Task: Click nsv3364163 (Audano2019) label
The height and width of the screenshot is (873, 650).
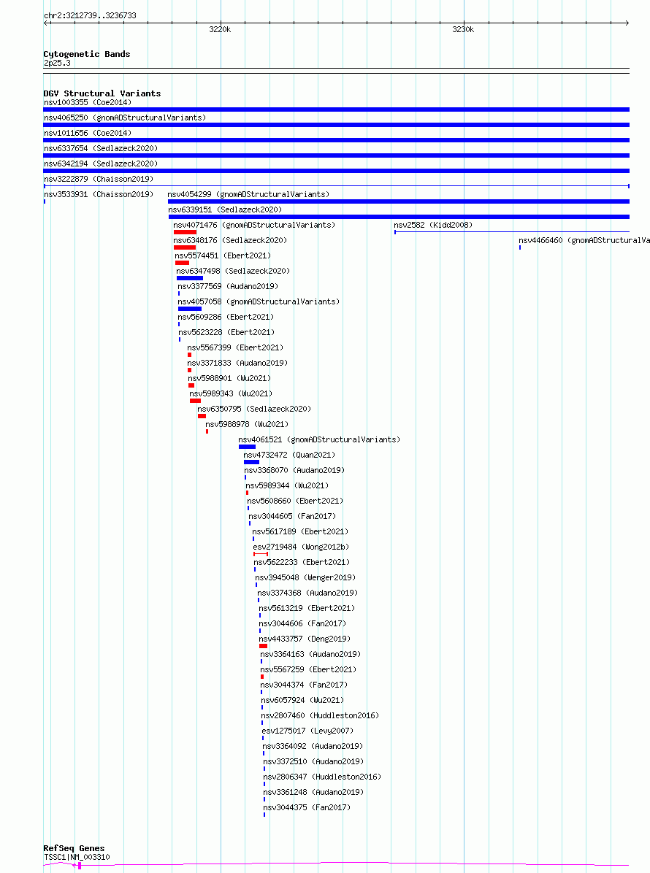Action: point(310,654)
